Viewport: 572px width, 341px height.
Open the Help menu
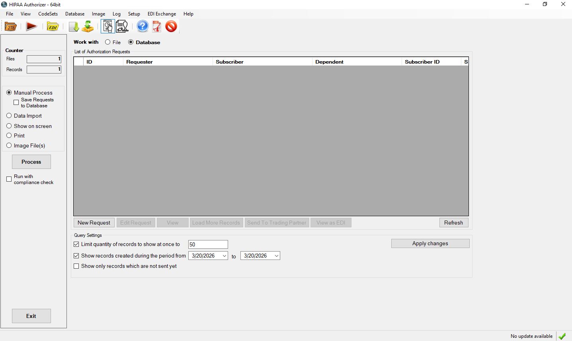coord(188,14)
